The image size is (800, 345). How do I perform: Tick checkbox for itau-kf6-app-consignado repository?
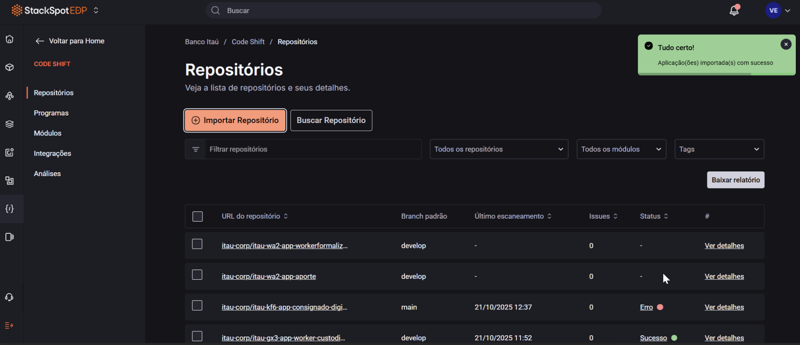click(x=197, y=306)
